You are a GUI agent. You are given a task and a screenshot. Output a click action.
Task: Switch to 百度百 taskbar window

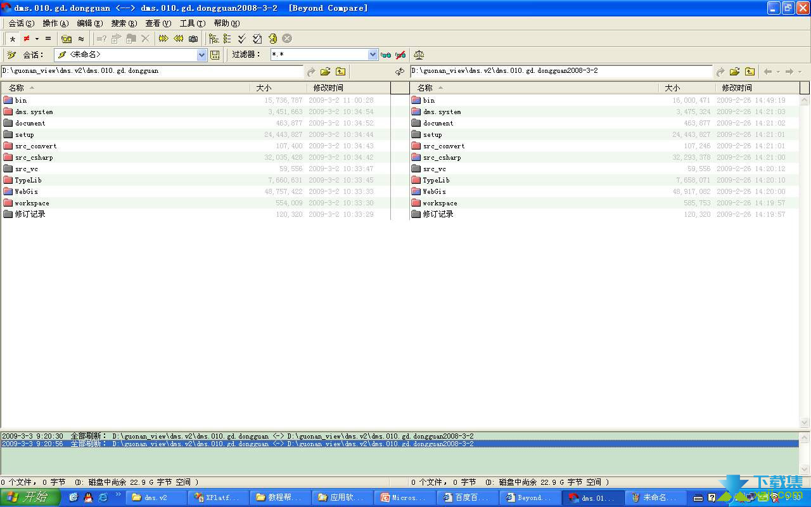(468, 497)
